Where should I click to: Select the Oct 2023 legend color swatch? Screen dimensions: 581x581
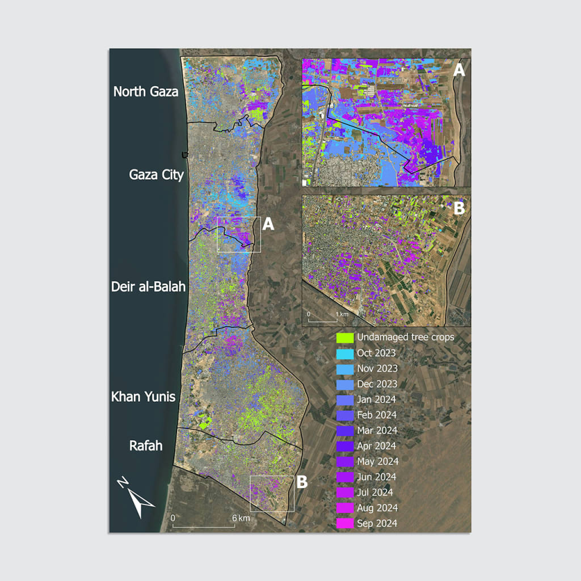coord(345,353)
